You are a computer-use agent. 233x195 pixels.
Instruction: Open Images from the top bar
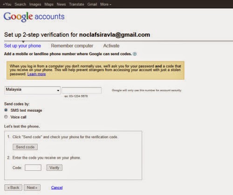tap(35, 4)
